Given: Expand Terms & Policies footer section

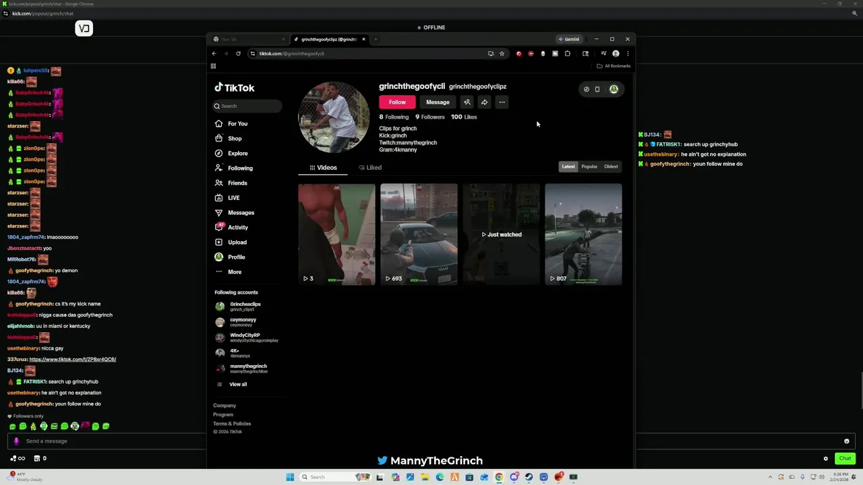Looking at the screenshot, I should [232, 424].
